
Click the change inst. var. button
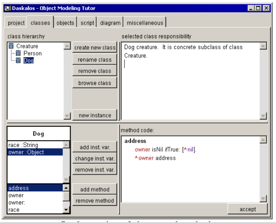[95, 158]
